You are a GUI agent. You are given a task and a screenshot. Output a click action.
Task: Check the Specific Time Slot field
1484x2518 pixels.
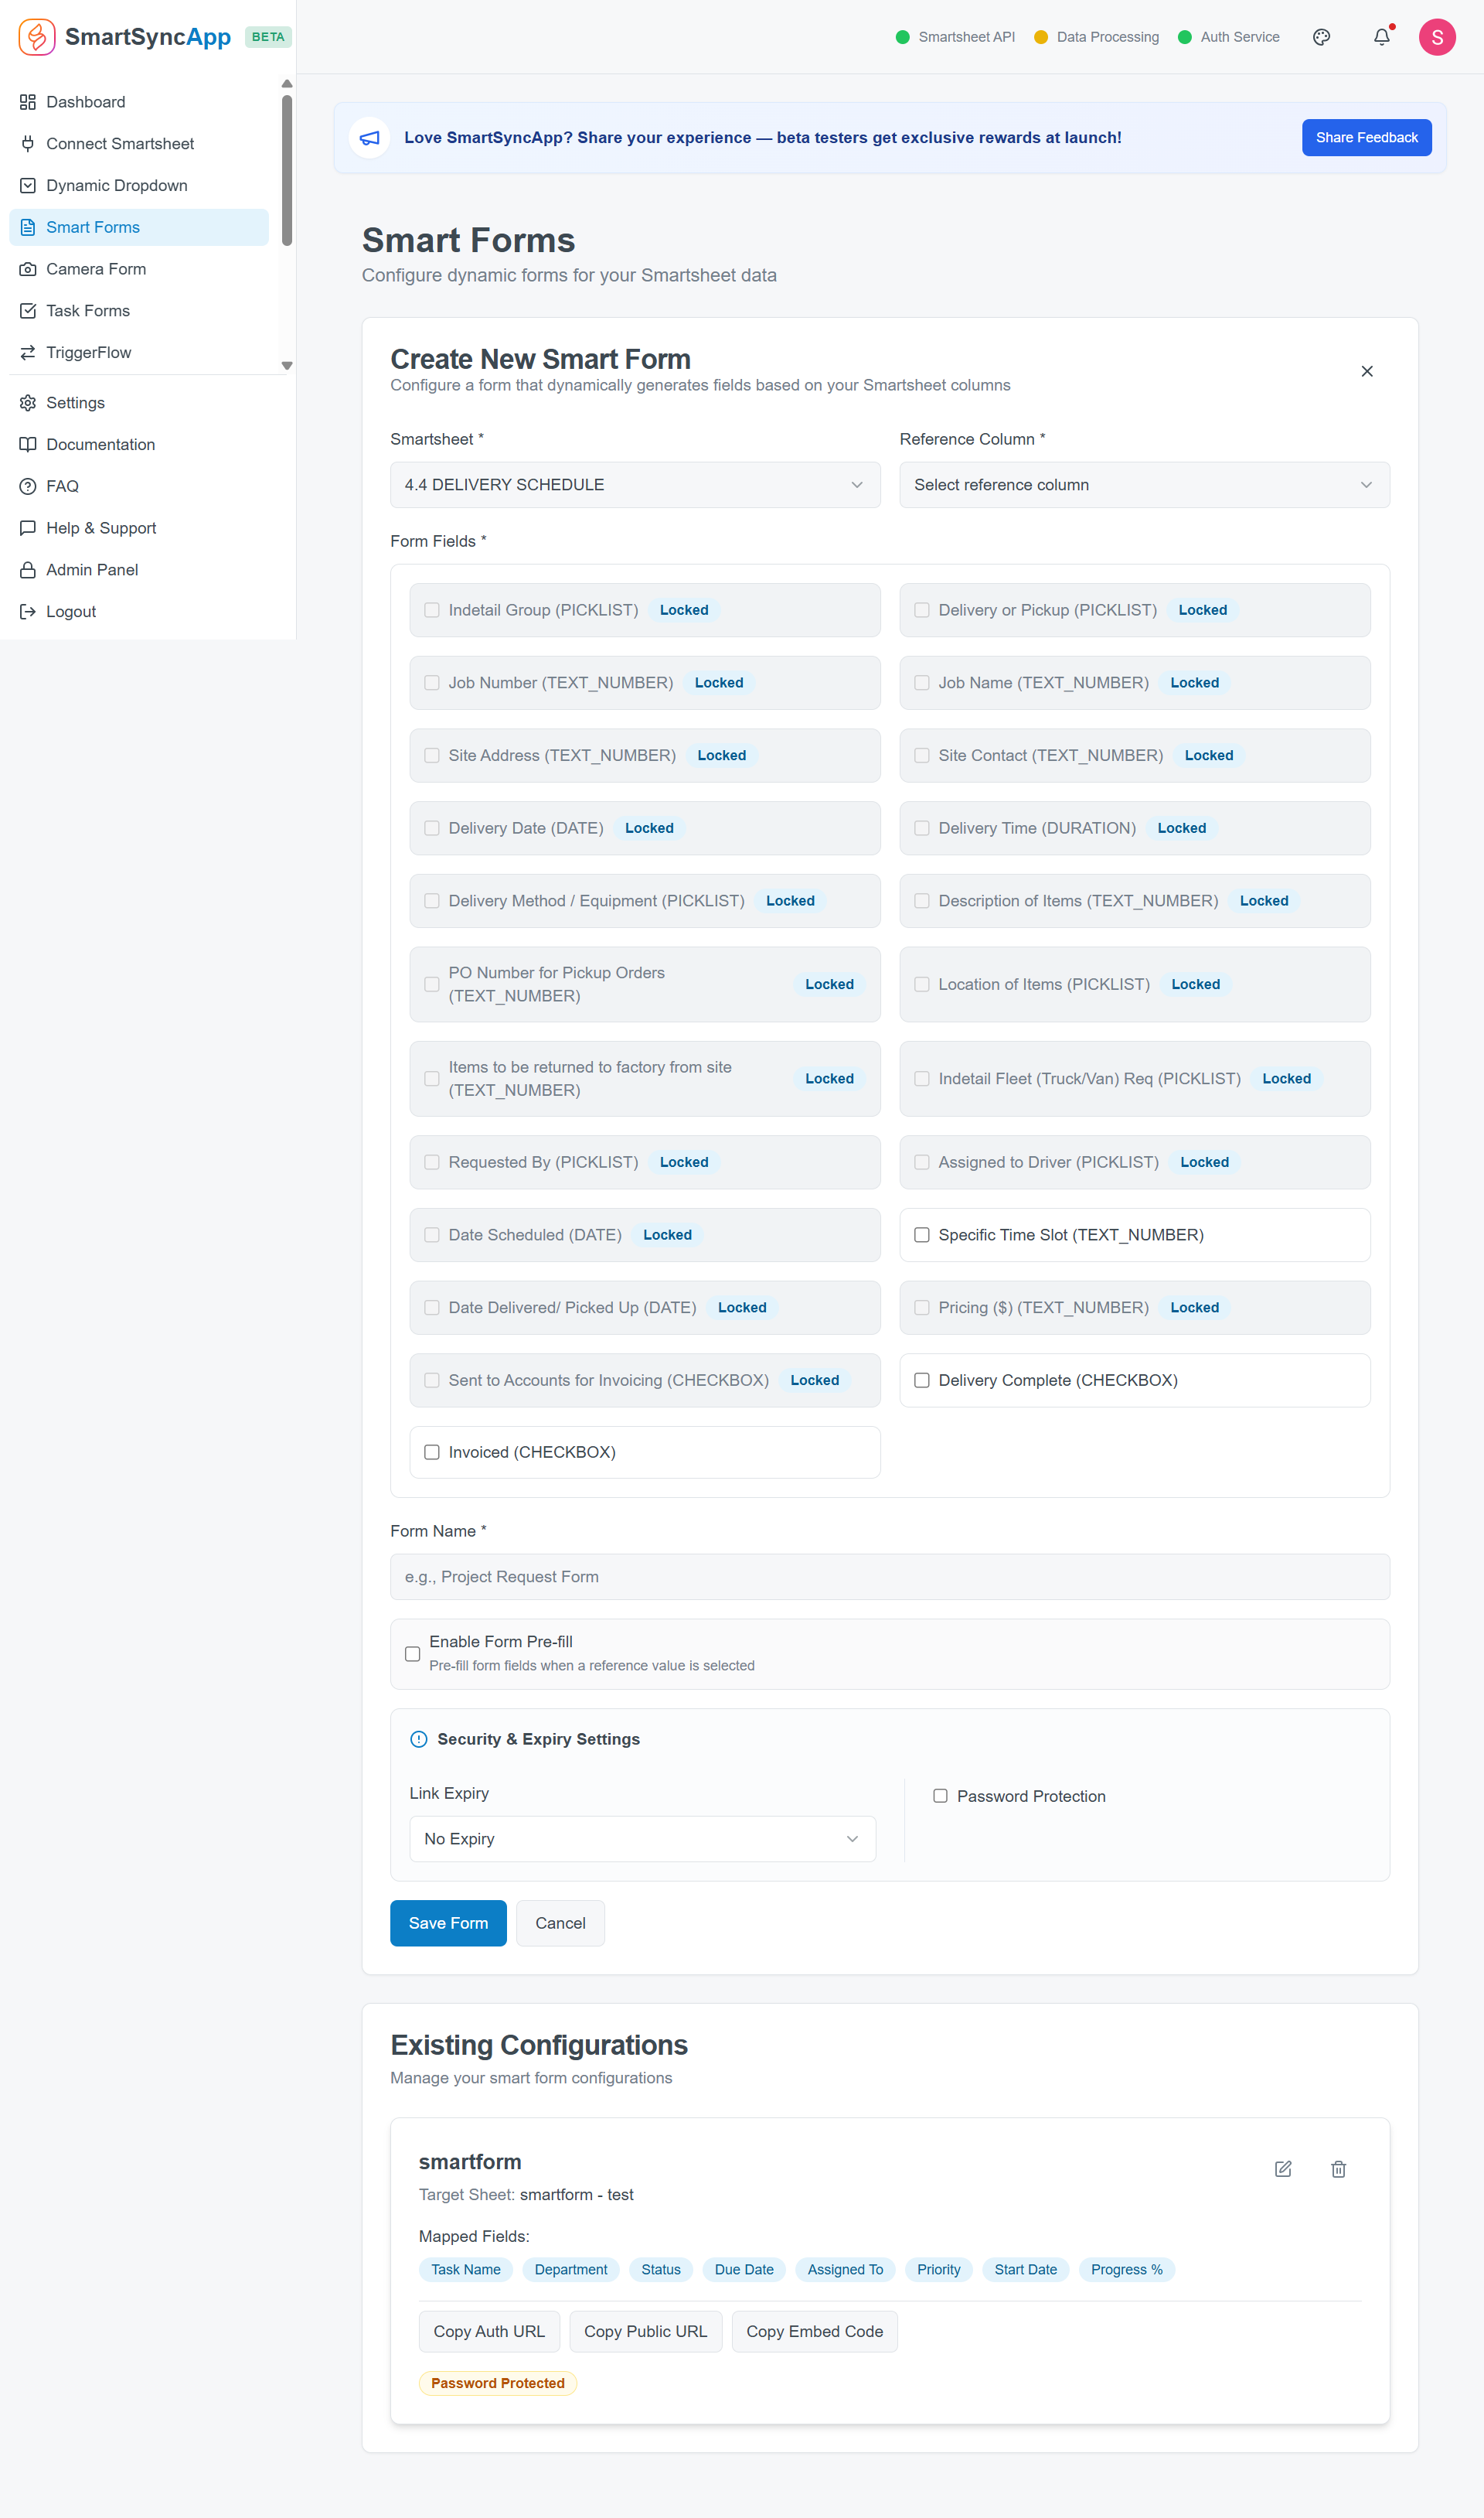click(922, 1236)
